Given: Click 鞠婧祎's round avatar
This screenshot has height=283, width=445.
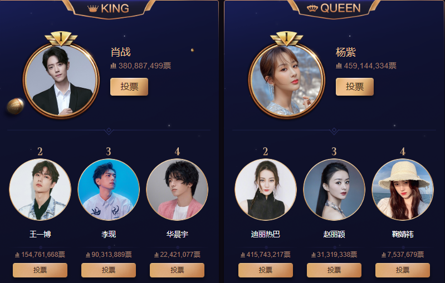Looking at the screenshot, I should pyautogui.click(x=403, y=190).
